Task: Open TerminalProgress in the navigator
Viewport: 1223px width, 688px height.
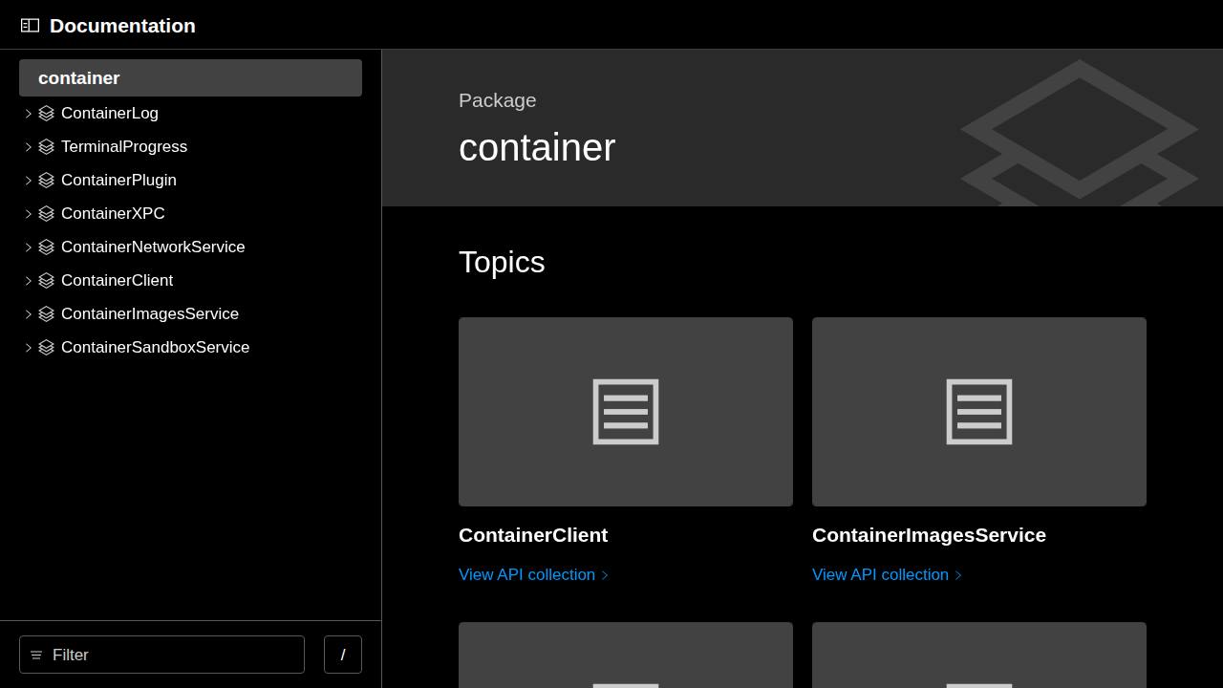Action: 124,146
